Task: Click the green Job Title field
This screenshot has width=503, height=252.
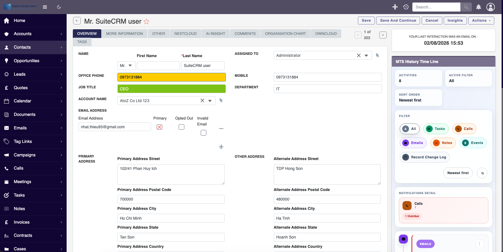Action: point(171,89)
